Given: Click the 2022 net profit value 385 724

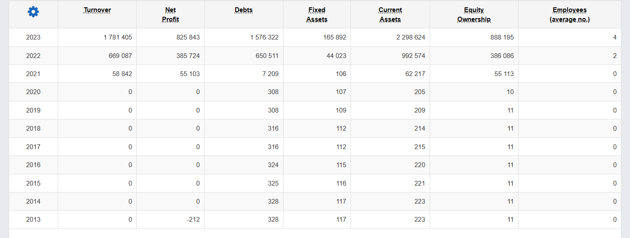Looking at the screenshot, I should pyautogui.click(x=188, y=56).
